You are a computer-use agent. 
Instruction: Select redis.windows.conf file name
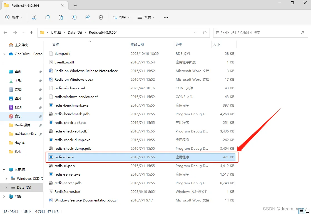point(70,88)
